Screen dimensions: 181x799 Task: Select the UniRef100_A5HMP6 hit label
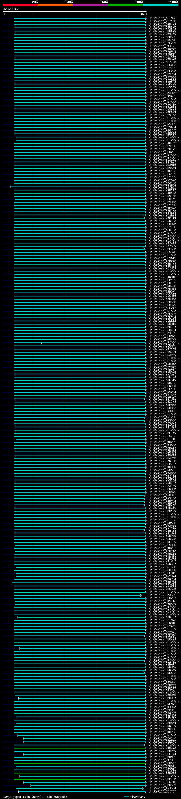point(162,452)
